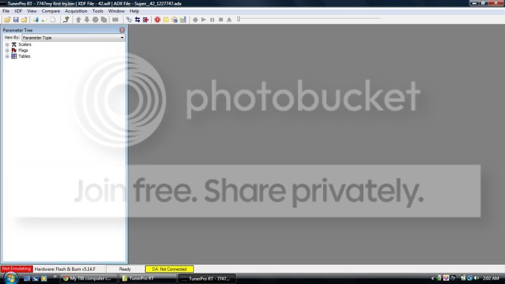This screenshot has height=284, width=505.
Task: Open the XDF menu
Action: pyautogui.click(x=18, y=11)
